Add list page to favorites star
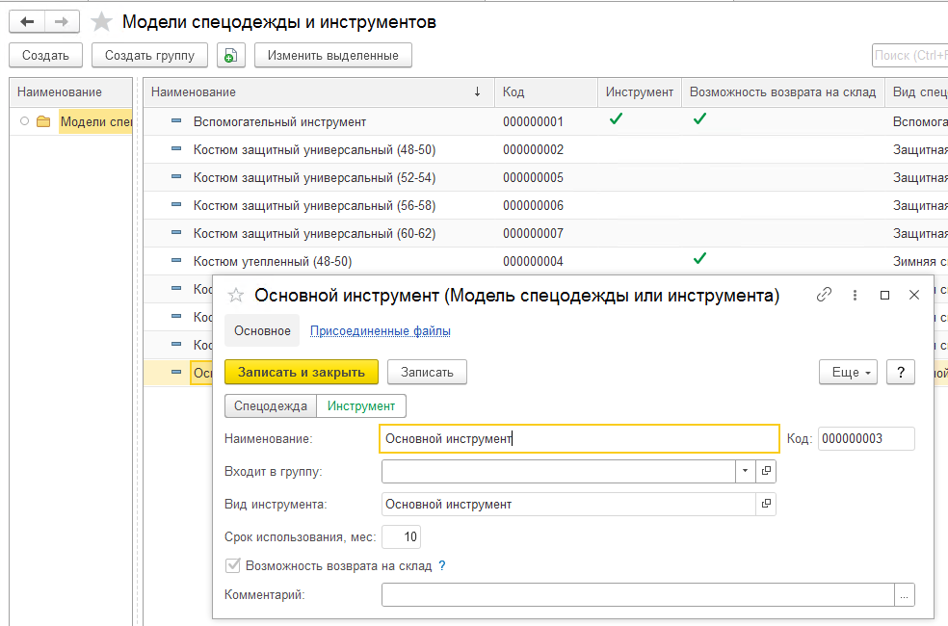The width and height of the screenshot is (948, 626). [101, 22]
